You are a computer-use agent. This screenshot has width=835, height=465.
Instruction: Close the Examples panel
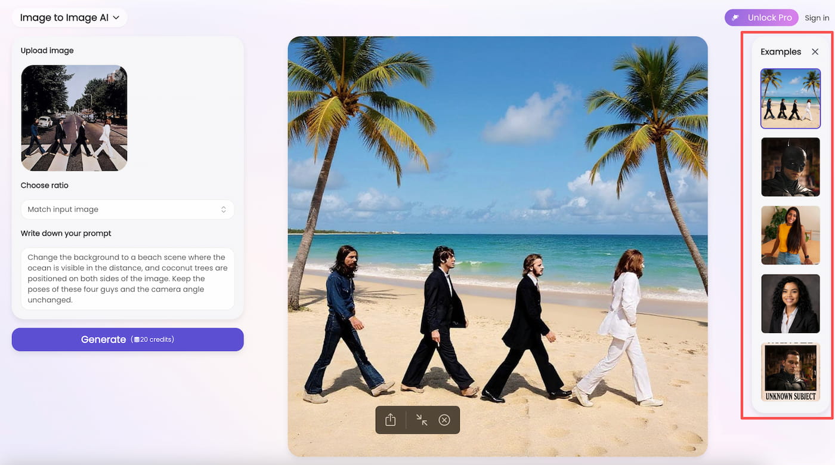(815, 52)
